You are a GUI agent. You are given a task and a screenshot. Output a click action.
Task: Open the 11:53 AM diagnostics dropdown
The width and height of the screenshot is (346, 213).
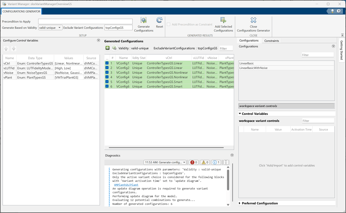pyautogui.click(x=165, y=162)
